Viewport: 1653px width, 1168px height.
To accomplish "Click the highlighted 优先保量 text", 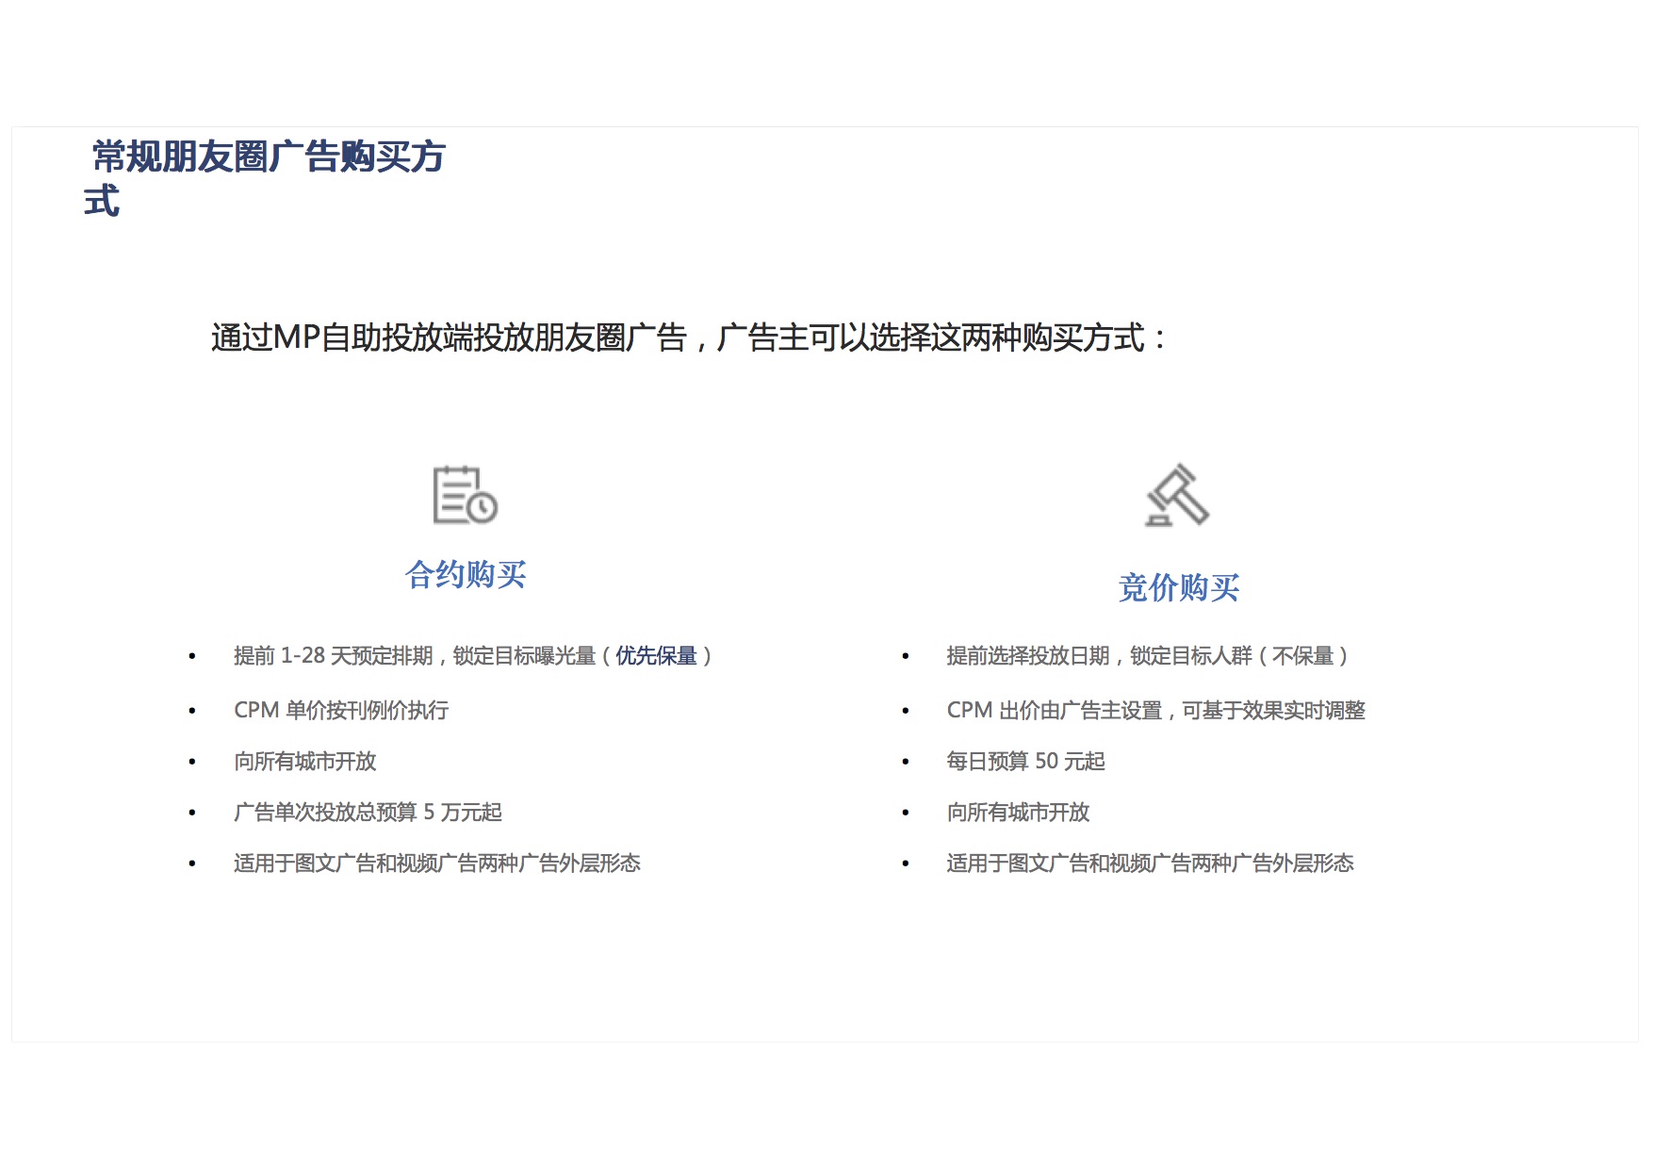I will click(656, 656).
